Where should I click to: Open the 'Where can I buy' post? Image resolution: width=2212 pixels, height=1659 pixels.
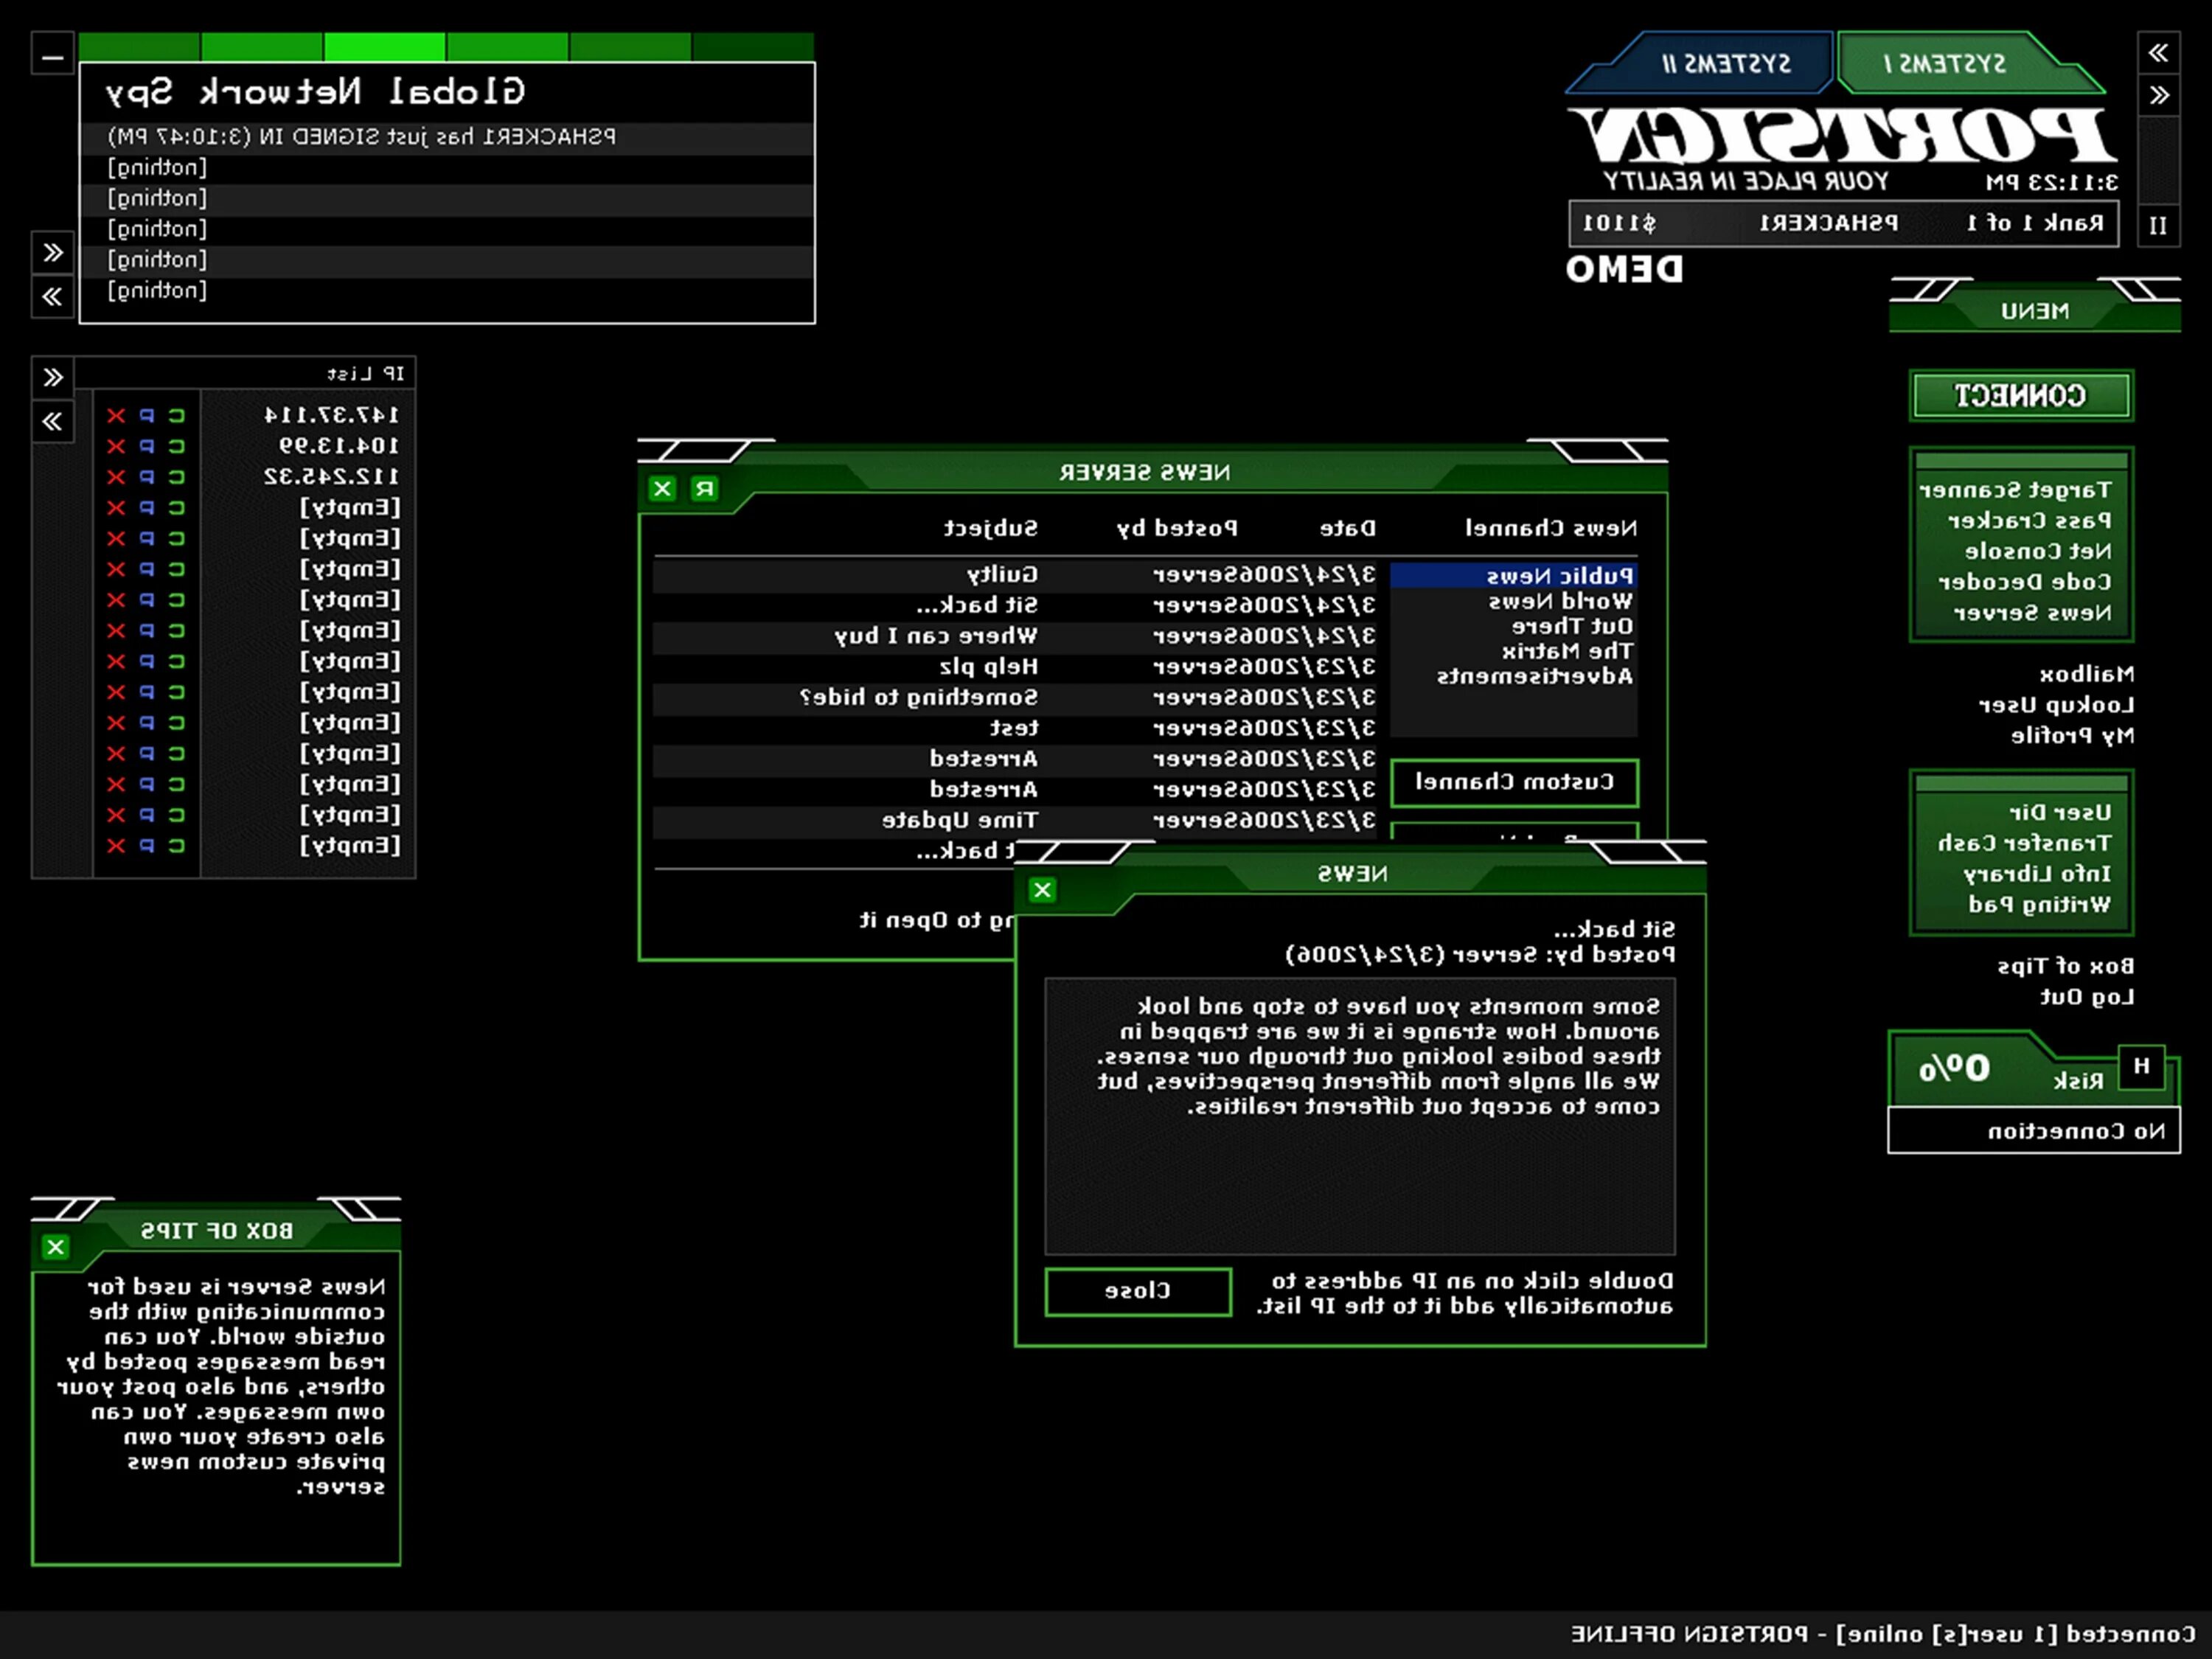point(1014,636)
